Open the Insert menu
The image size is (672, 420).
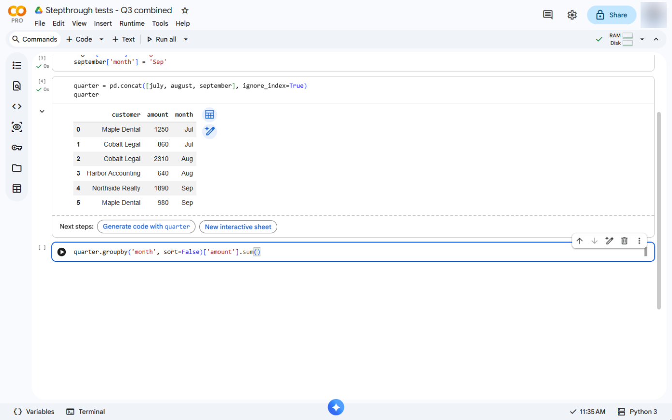click(103, 23)
